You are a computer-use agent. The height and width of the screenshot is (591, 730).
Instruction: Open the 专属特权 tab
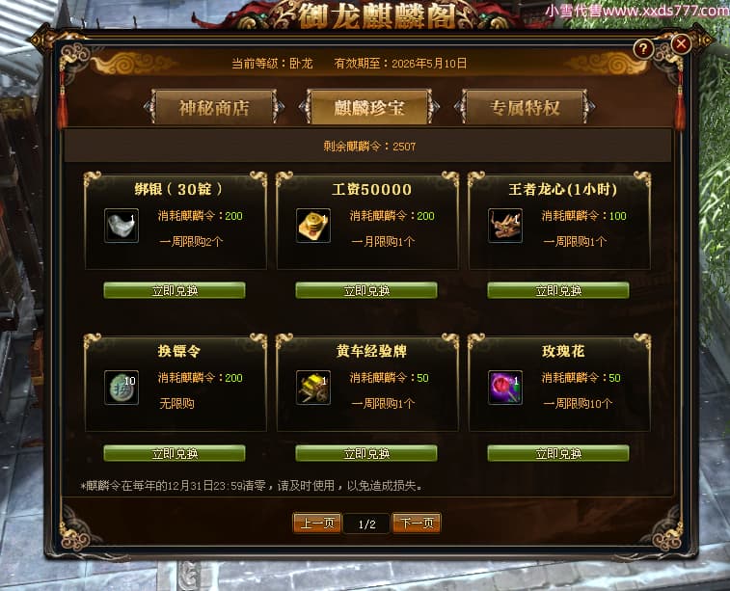point(525,108)
